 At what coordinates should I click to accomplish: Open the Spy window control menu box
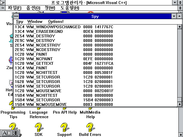[16, 16]
